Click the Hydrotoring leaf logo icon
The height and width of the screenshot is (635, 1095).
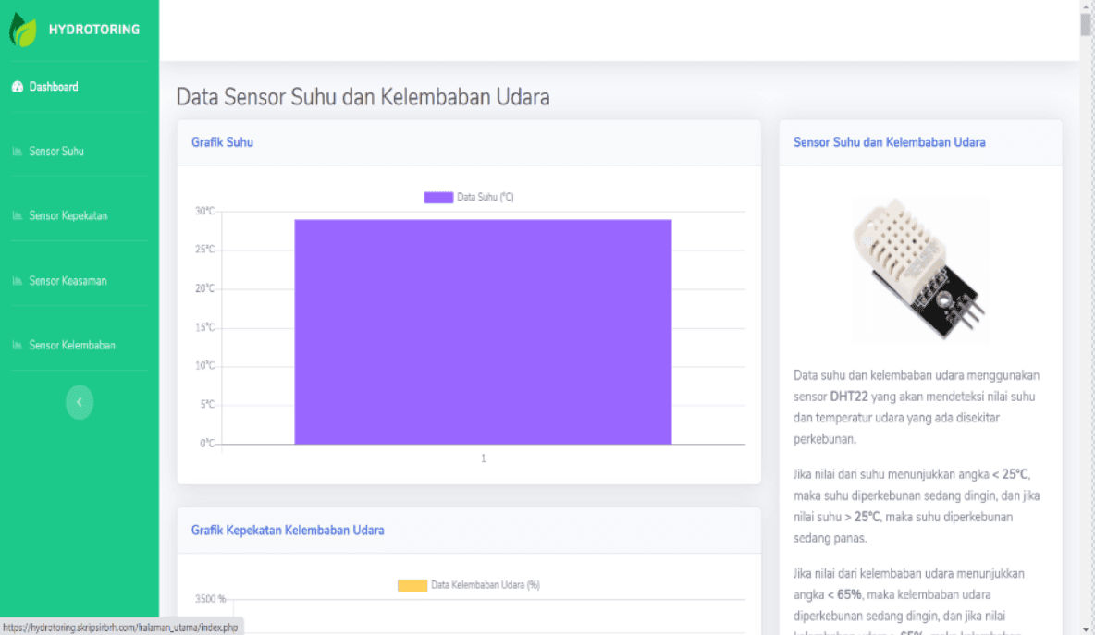(22, 30)
